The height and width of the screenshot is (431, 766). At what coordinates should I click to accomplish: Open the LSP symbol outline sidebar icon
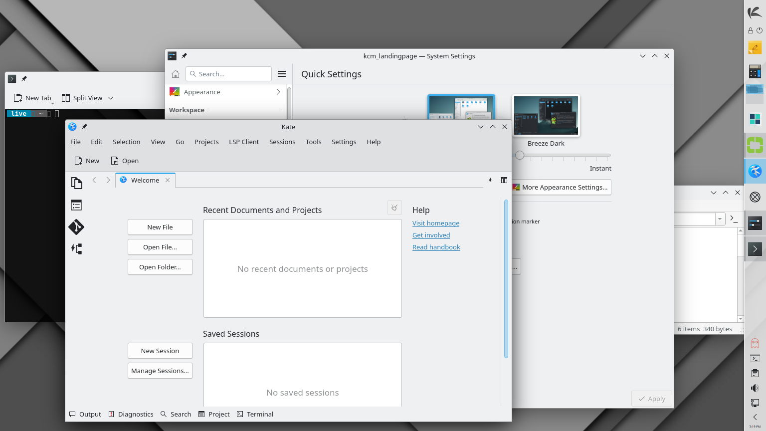point(76,248)
